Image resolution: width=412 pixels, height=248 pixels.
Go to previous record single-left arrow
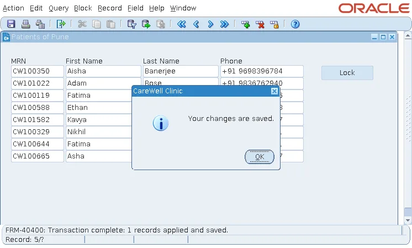(x=196, y=24)
